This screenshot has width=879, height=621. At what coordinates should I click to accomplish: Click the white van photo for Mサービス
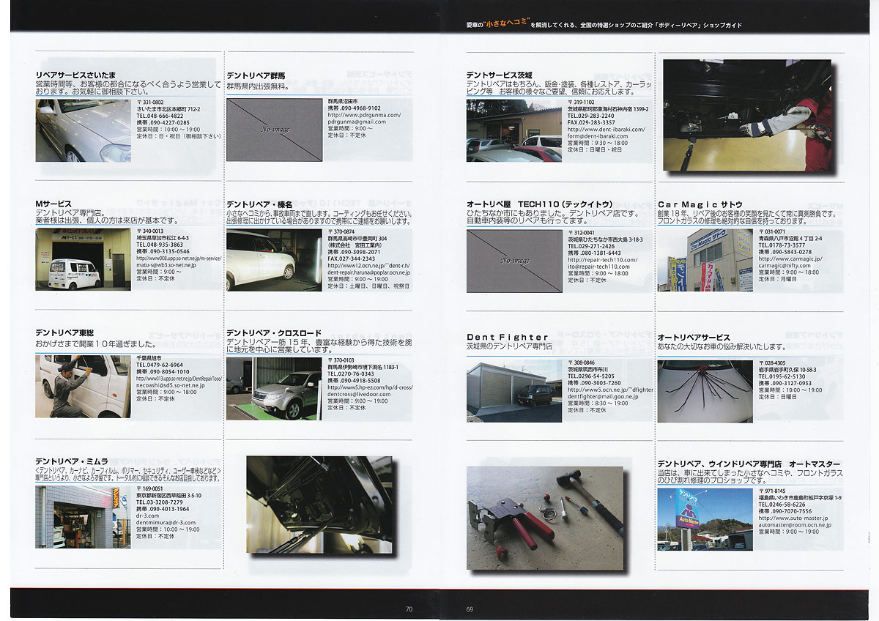(83, 260)
